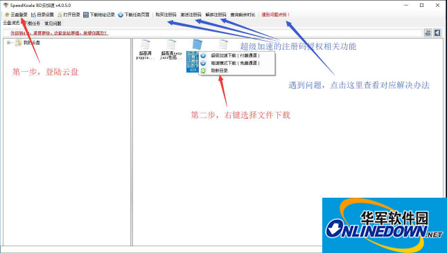Open the 常见问题 tab
The height and width of the screenshot is (253, 447).
coord(53,24)
